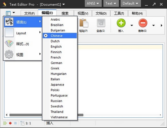Click the View gear icon
This screenshot has height=128, width=167.
point(9,54)
